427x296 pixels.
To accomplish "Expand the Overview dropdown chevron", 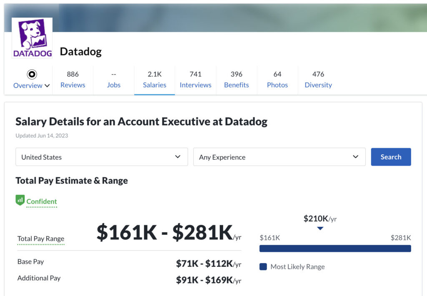I will pos(47,86).
